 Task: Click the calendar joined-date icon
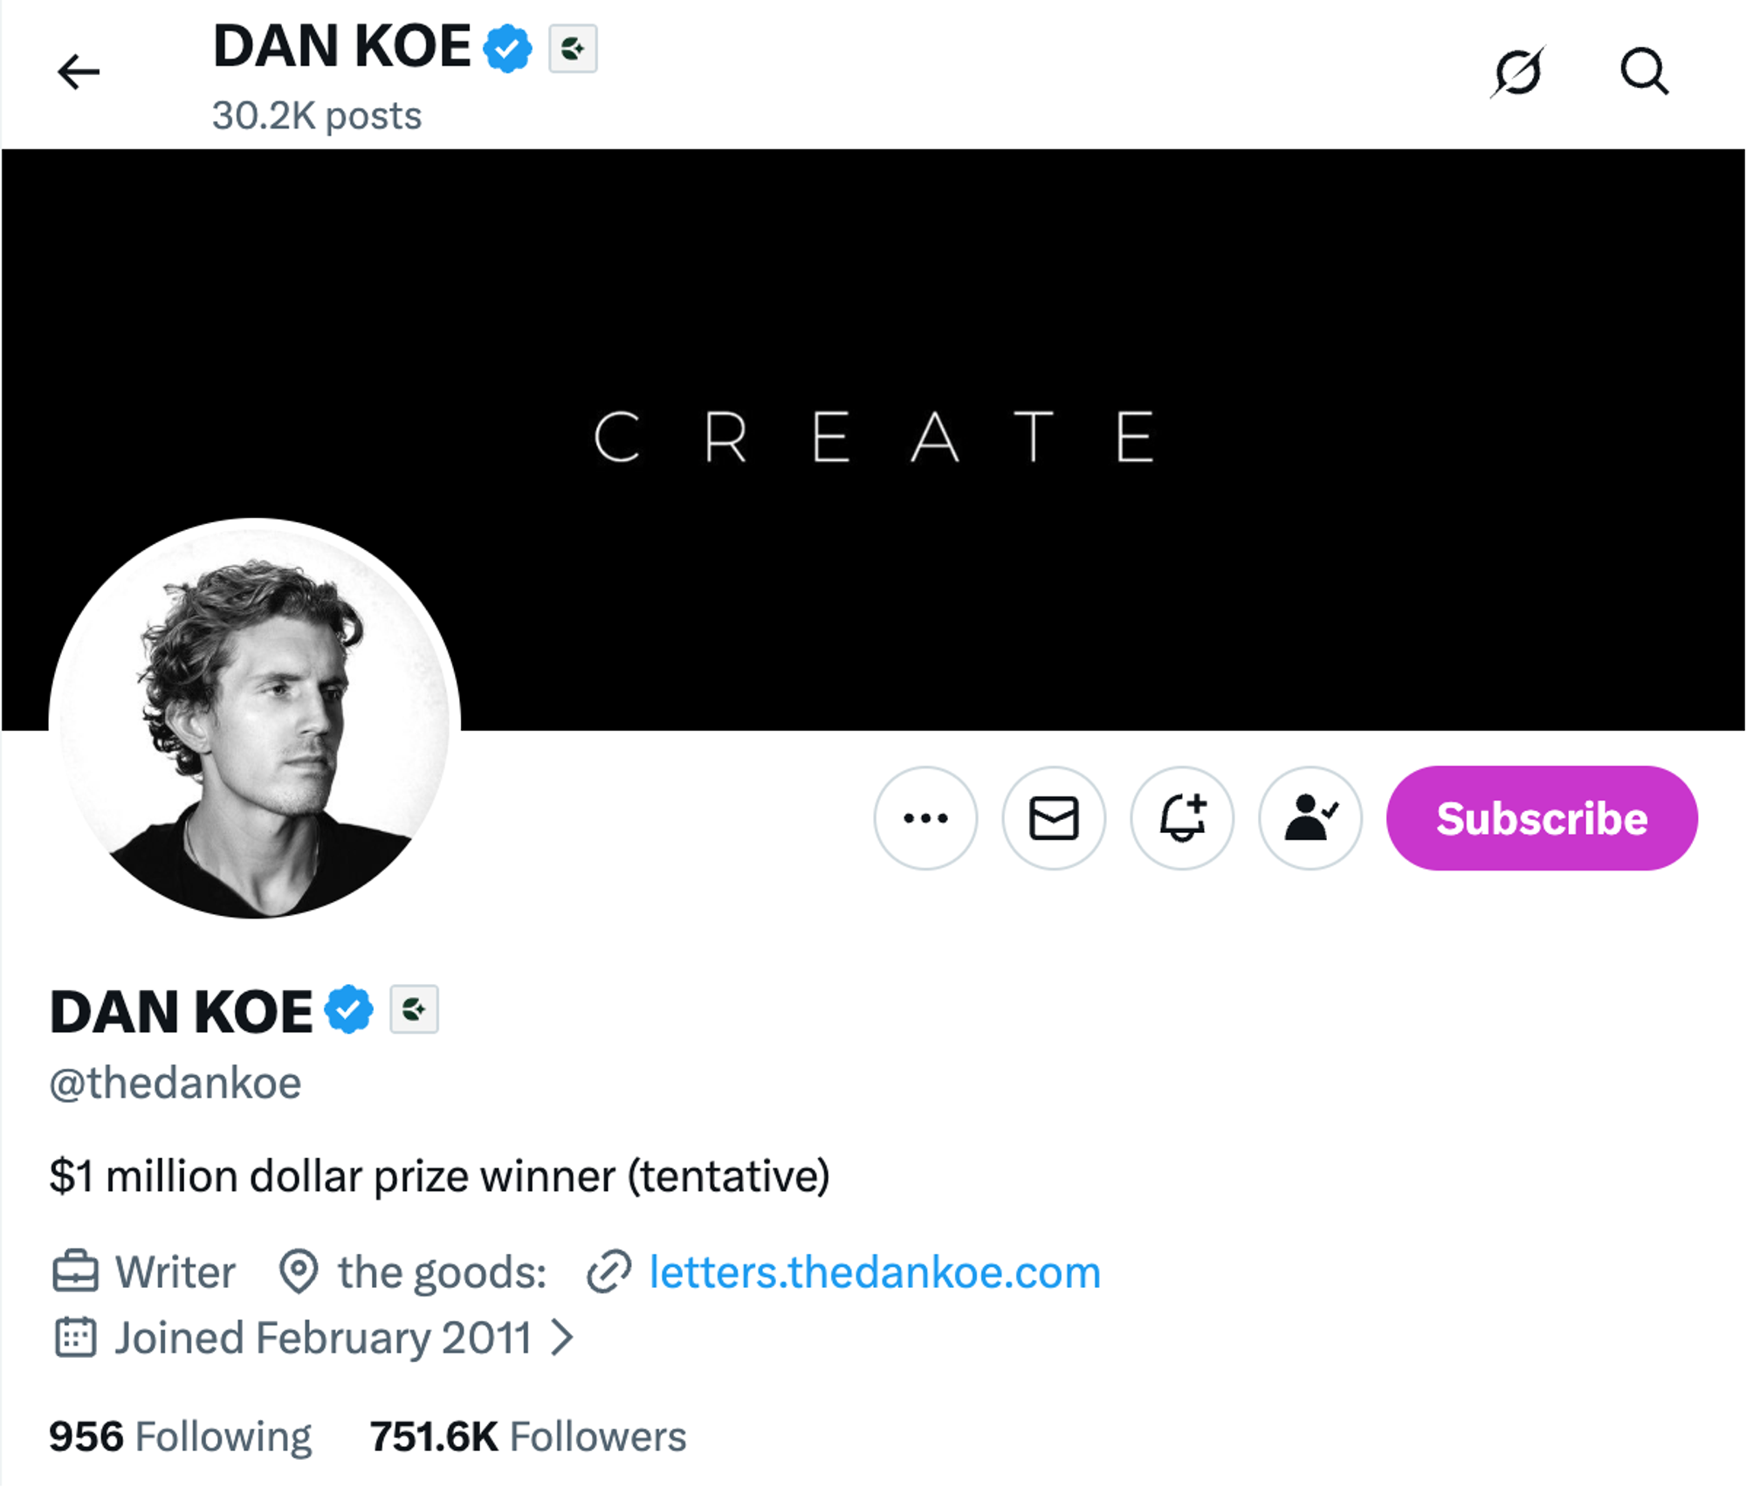point(75,1338)
